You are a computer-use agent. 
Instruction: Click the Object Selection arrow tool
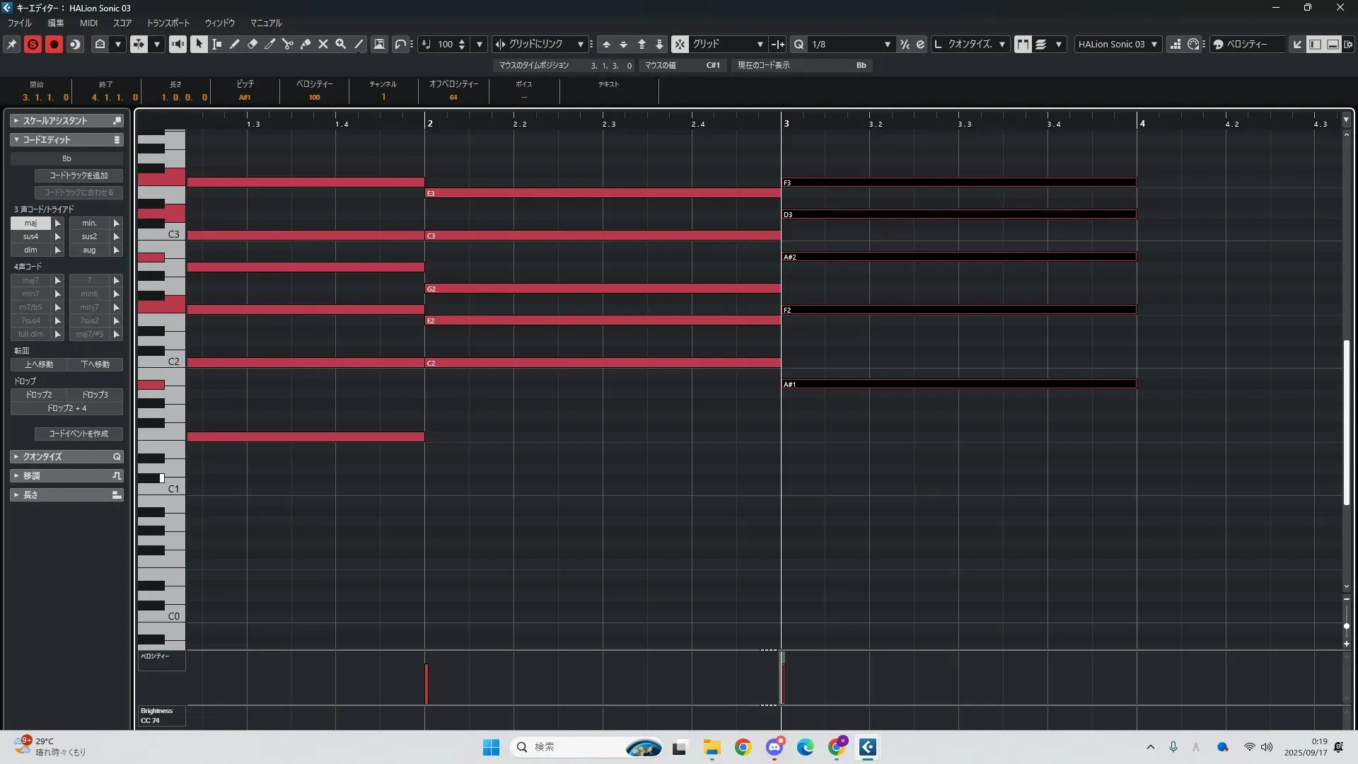click(199, 44)
